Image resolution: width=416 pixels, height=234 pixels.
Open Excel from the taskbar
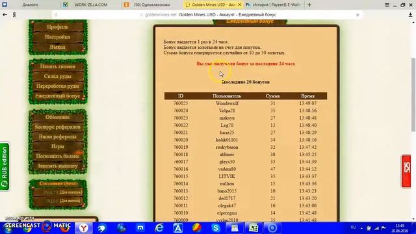pyautogui.click(x=253, y=228)
